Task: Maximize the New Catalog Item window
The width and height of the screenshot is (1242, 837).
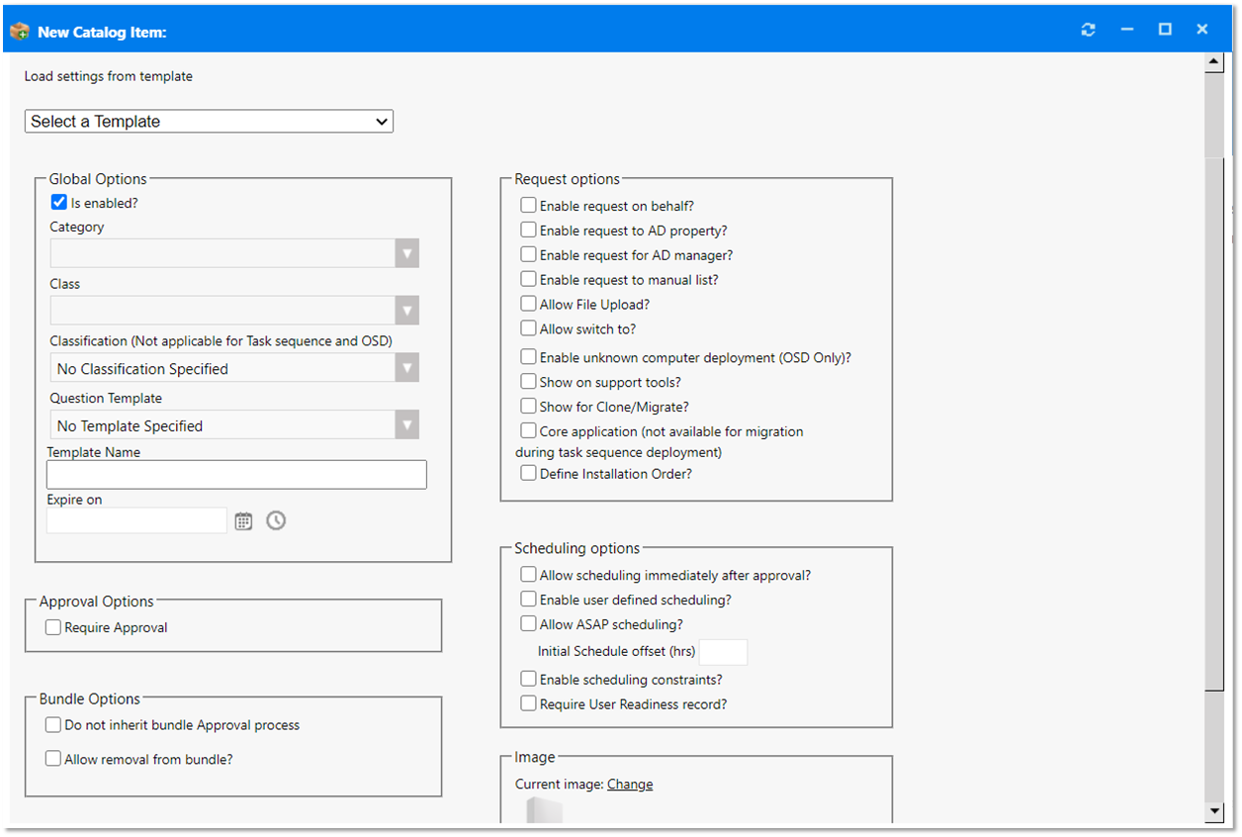Action: 1165,30
